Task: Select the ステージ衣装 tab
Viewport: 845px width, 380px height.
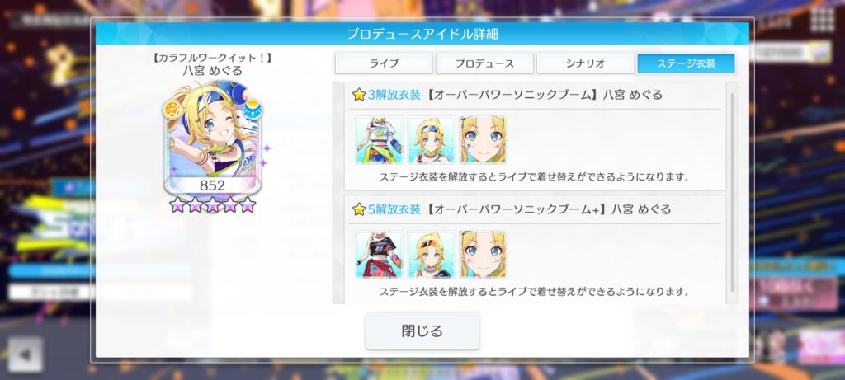Action: point(686,63)
